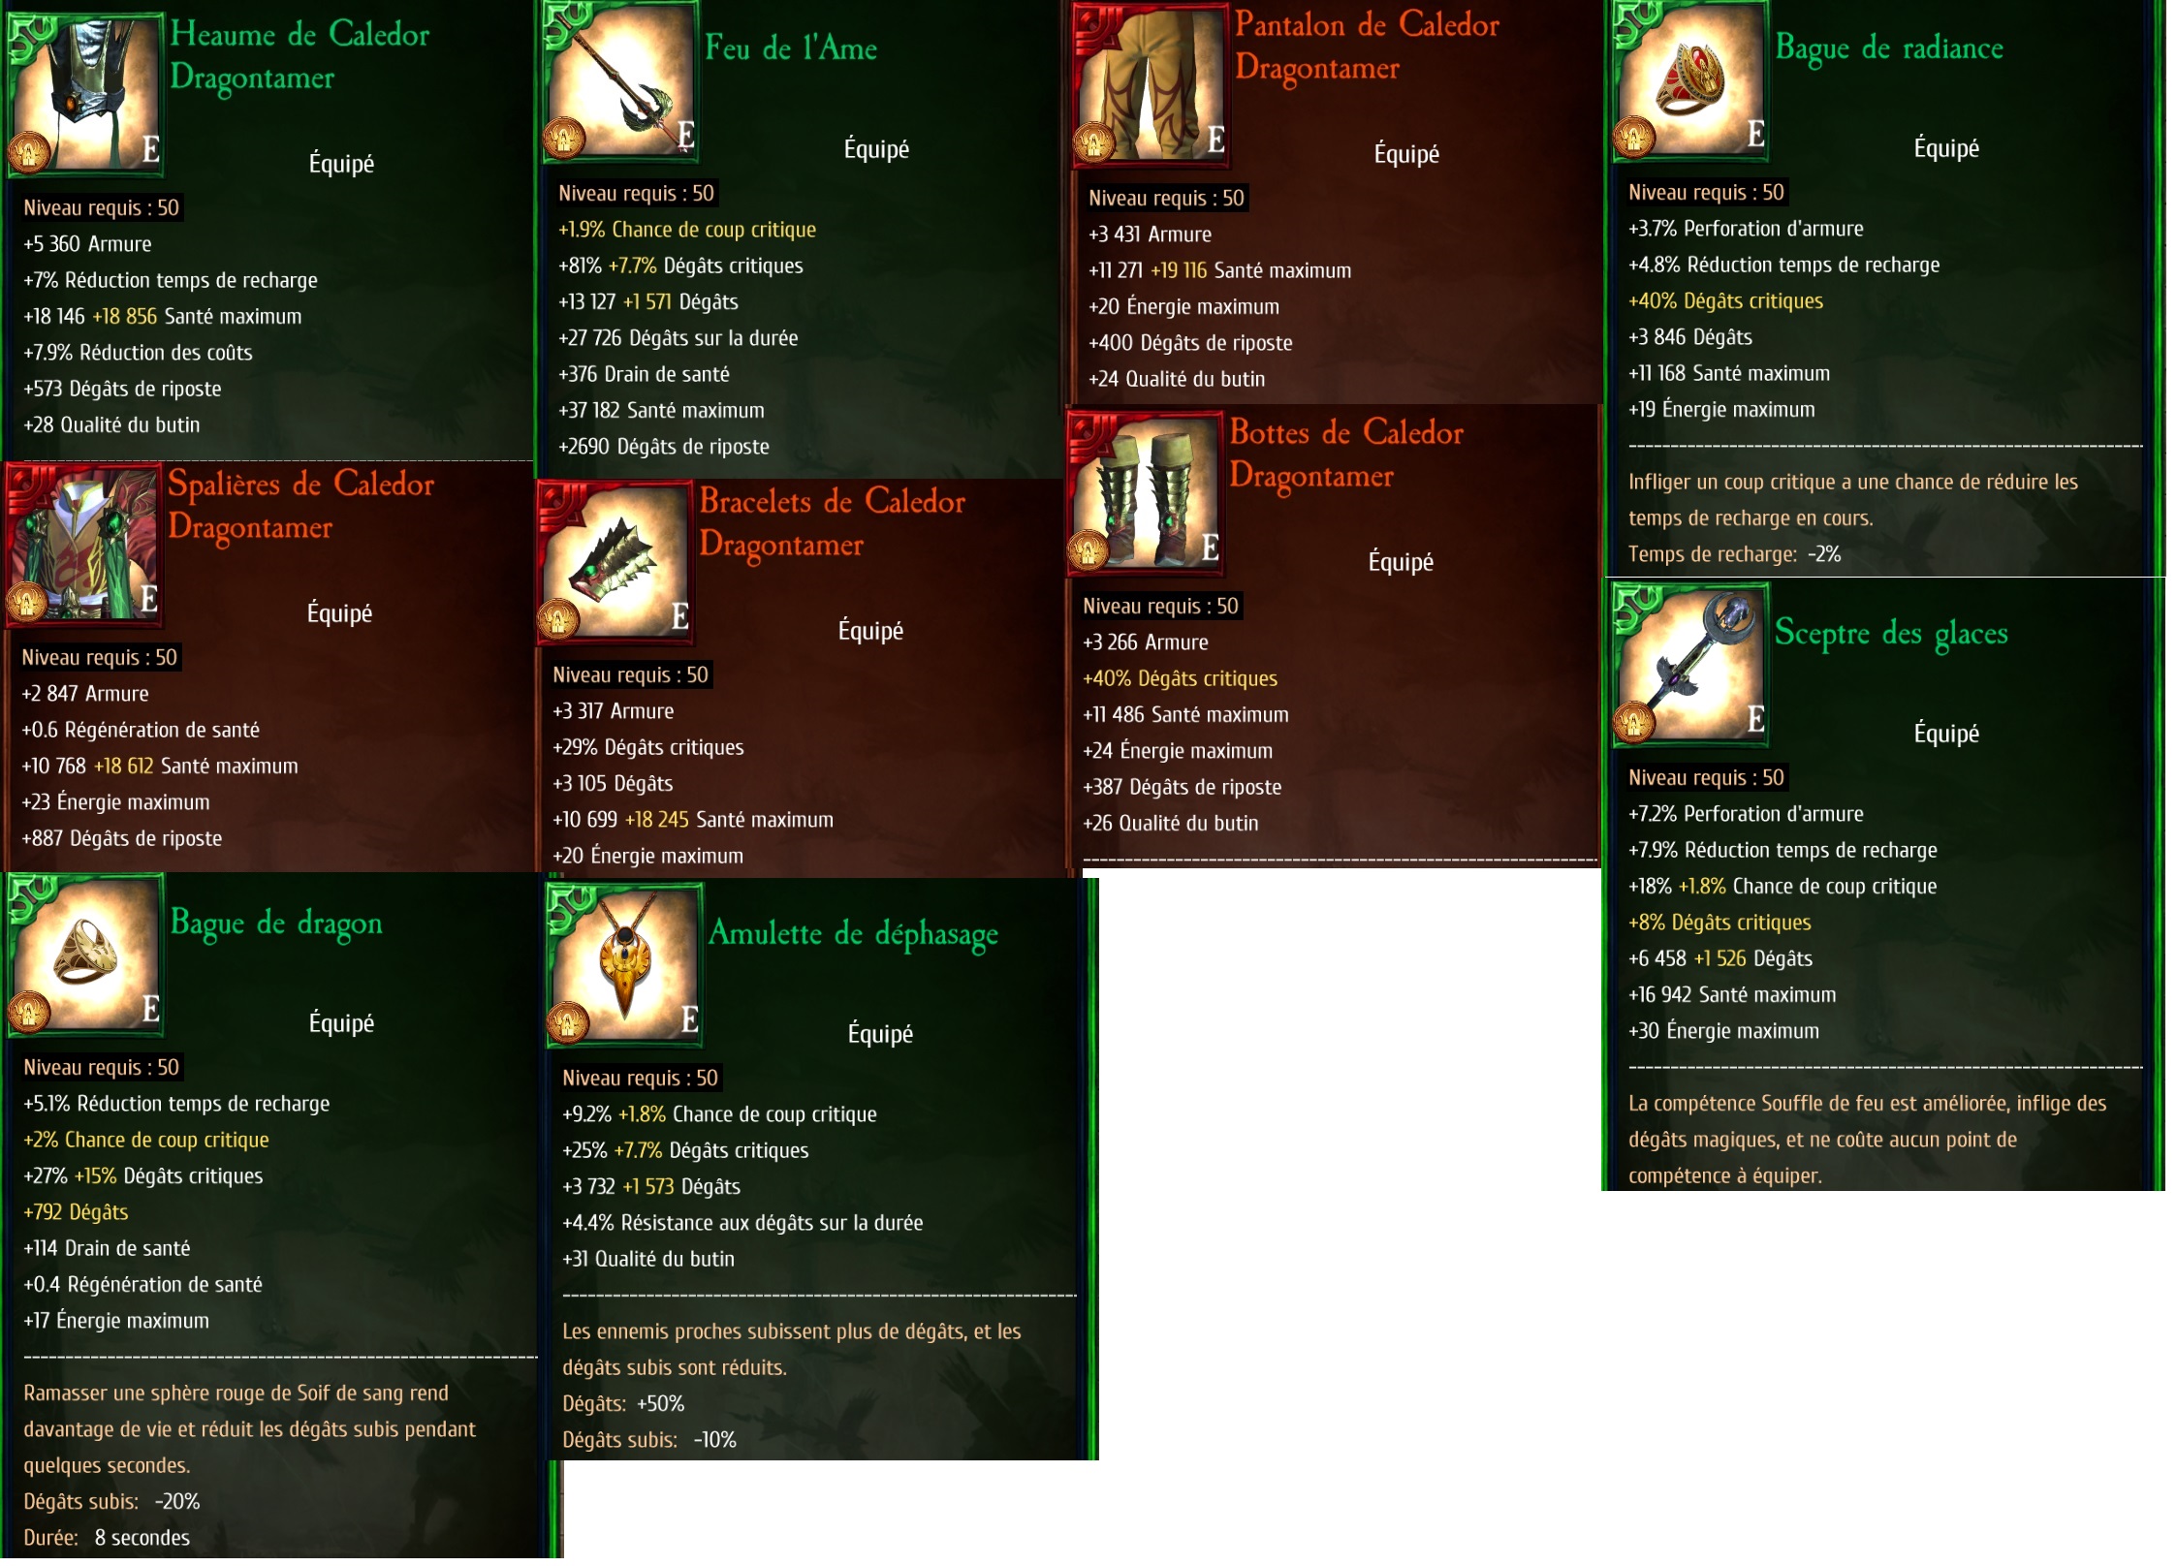Click the +1.9% Chance de coup critique stat

point(687,230)
